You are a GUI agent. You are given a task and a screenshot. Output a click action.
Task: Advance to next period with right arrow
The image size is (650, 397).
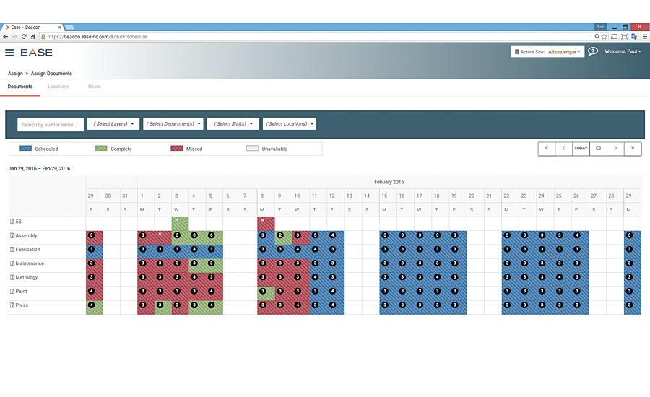click(x=615, y=149)
